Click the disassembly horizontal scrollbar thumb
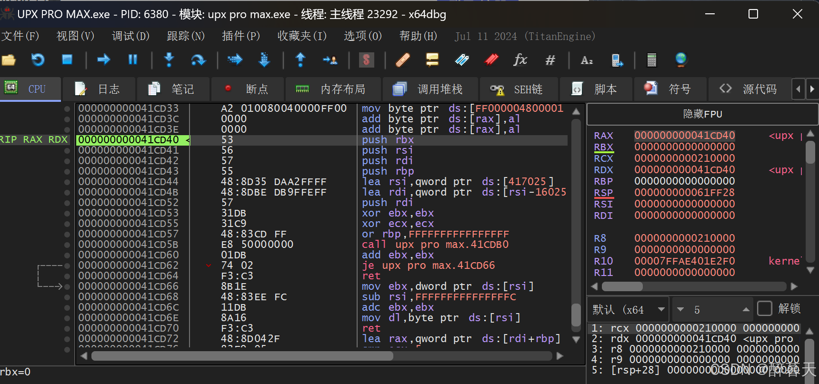This screenshot has width=819, height=384. 242,356
